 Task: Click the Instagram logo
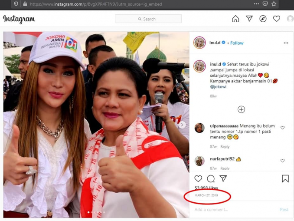[19, 19]
